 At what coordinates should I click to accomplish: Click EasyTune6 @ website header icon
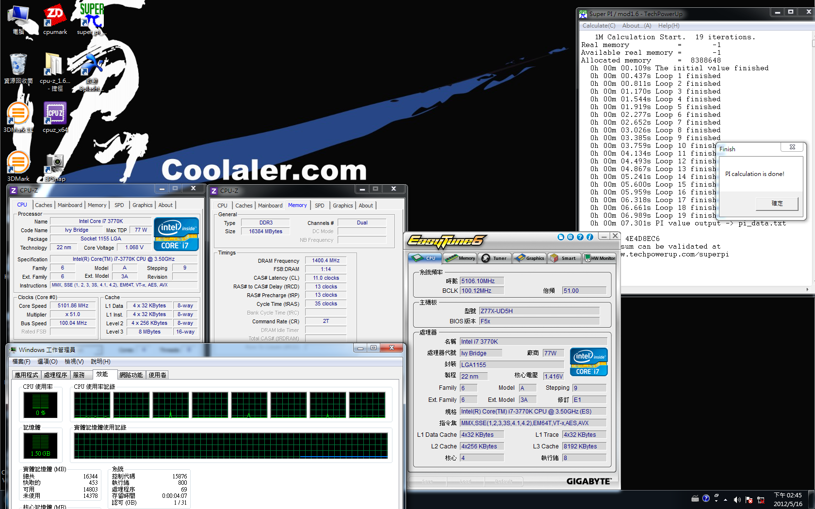pos(570,237)
